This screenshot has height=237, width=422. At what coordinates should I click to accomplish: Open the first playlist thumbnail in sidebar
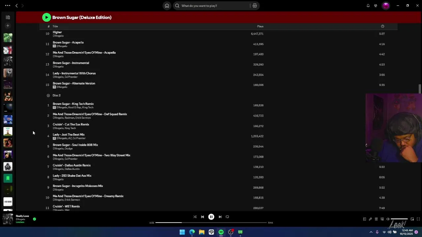pyautogui.click(x=8, y=38)
